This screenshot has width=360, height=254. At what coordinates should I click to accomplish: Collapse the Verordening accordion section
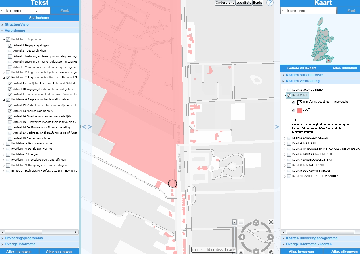coord(40,31)
